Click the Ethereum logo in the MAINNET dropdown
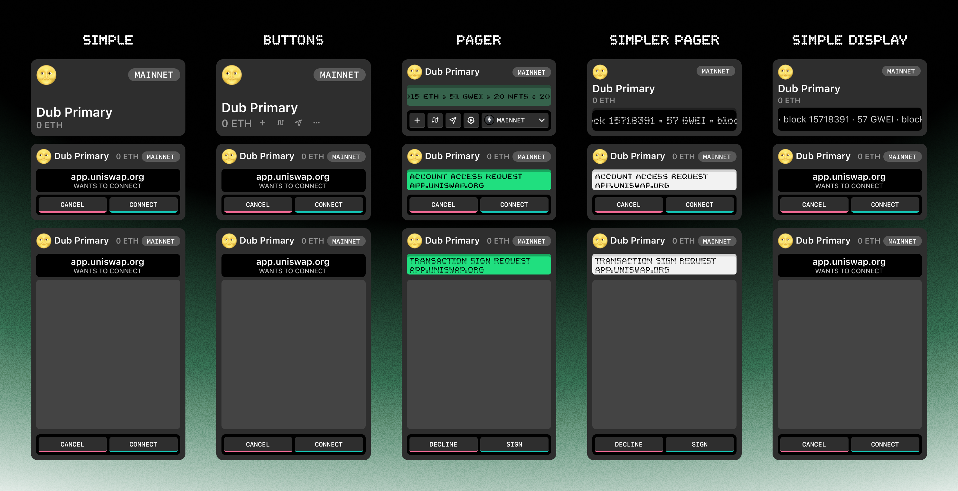 click(489, 120)
